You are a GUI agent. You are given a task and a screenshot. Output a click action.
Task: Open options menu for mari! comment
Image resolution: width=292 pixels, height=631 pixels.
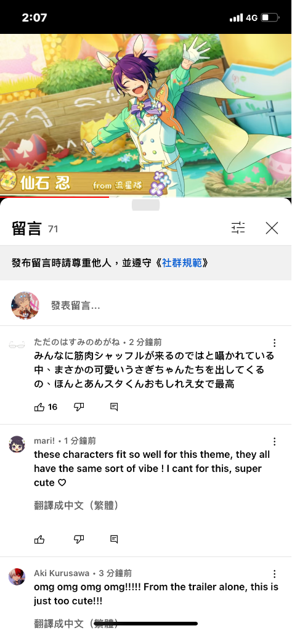coord(274,441)
